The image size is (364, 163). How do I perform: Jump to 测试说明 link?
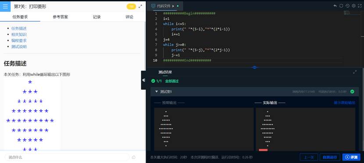[x=19, y=46]
